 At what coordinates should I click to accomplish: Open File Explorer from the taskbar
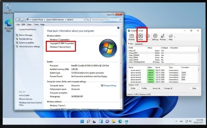tap(114, 121)
